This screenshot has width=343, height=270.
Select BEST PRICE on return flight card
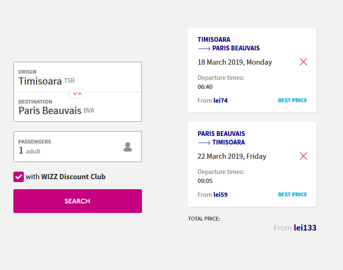pos(293,194)
